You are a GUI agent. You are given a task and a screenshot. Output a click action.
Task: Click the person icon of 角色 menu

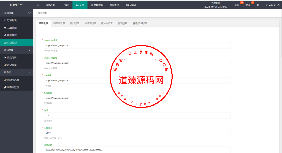click(x=63, y=5)
